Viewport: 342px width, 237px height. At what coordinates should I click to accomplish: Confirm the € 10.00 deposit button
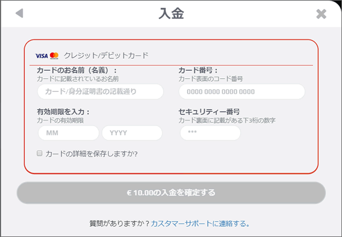171,193
